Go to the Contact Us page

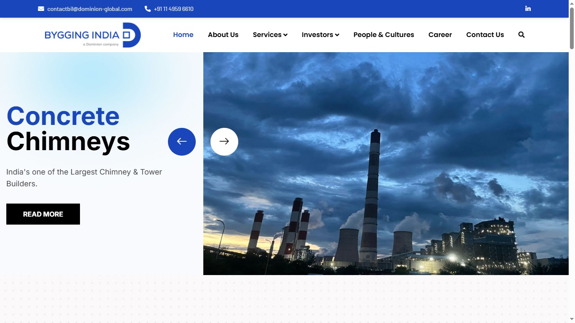pyautogui.click(x=485, y=35)
